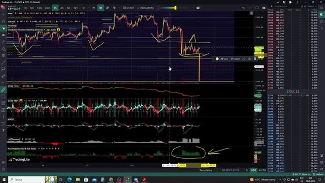This screenshot has height=183, width=325.
Task: Click the compare symbols icon in toolbar
Action: (107, 8)
